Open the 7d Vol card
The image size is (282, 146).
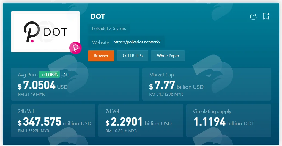pos(141,121)
